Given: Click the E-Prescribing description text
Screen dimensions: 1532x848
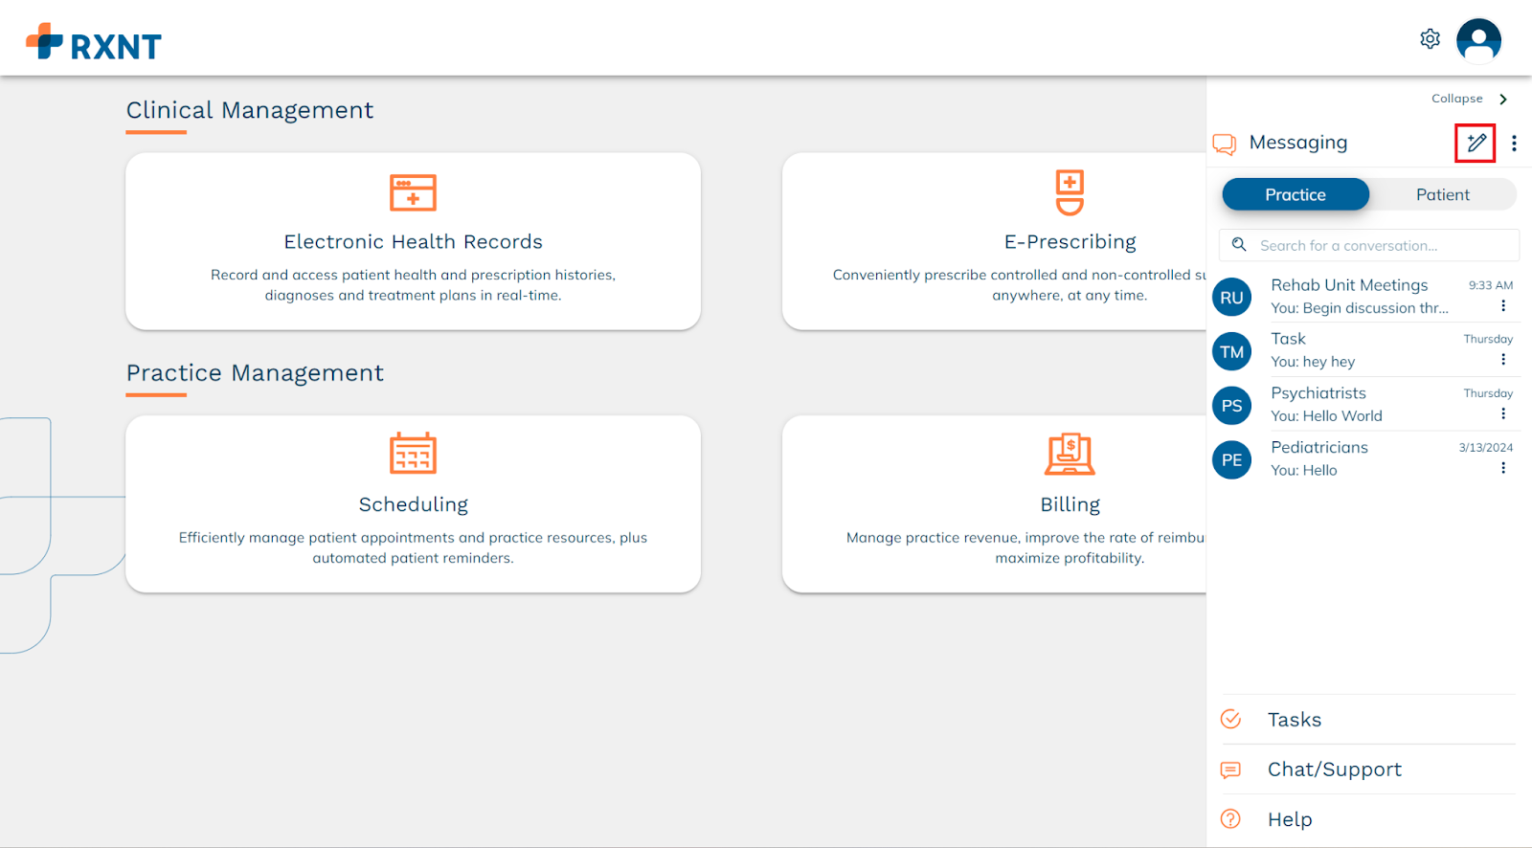Looking at the screenshot, I should tap(1019, 285).
